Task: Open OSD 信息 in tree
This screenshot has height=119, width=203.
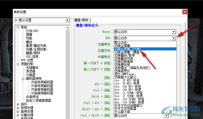Action: pos(32,56)
